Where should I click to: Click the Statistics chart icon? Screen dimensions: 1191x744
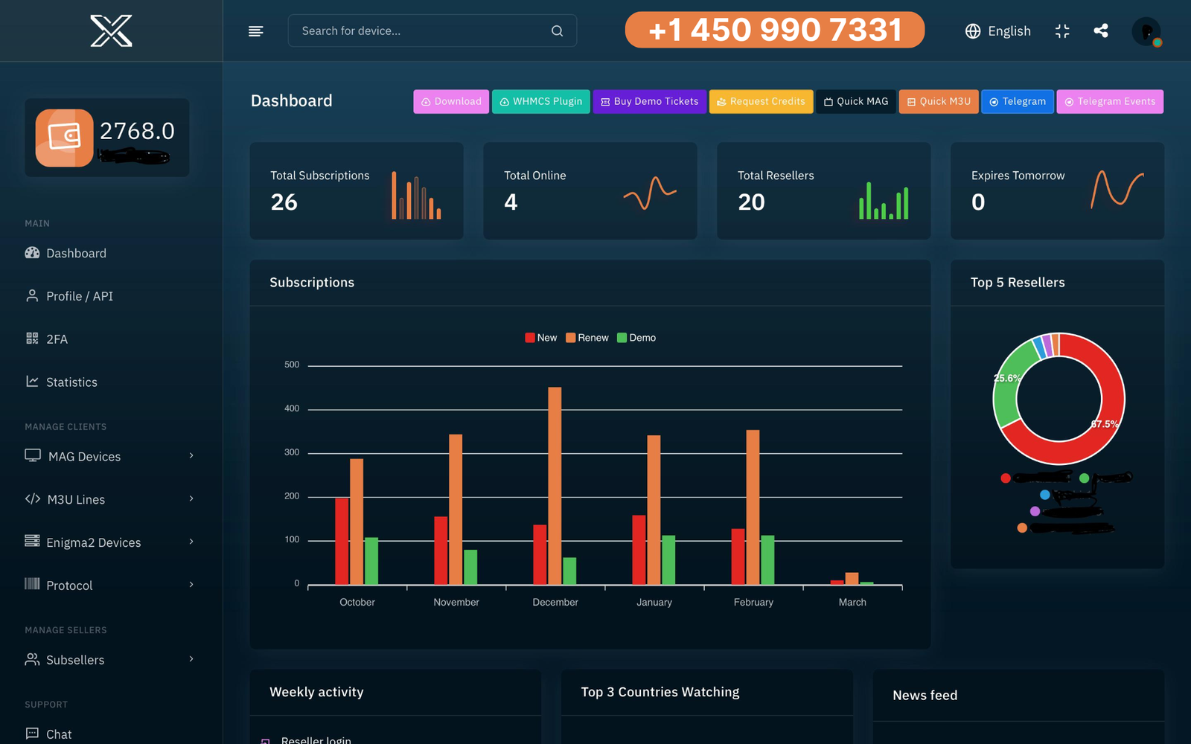(x=32, y=381)
